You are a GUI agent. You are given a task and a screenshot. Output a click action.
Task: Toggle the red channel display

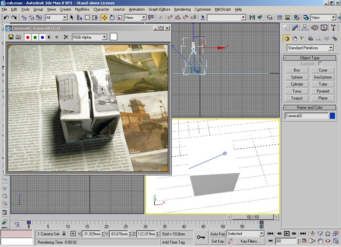(x=27, y=37)
